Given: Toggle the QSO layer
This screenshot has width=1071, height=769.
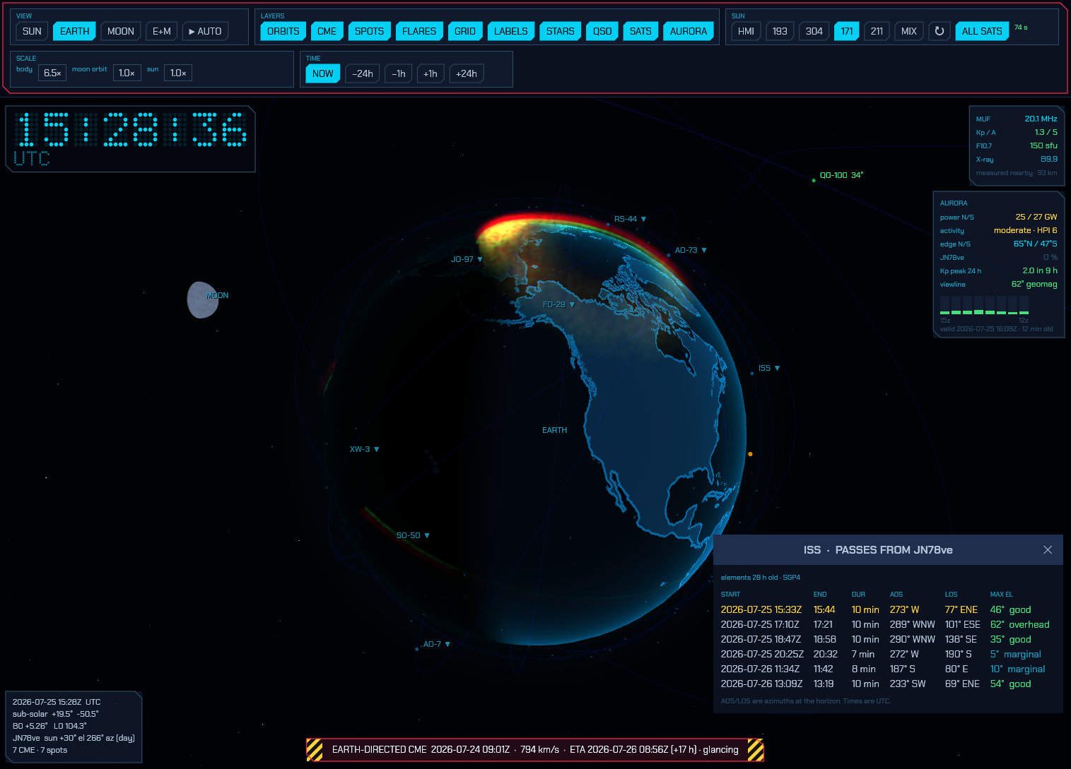Looking at the screenshot, I should [602, 31].
